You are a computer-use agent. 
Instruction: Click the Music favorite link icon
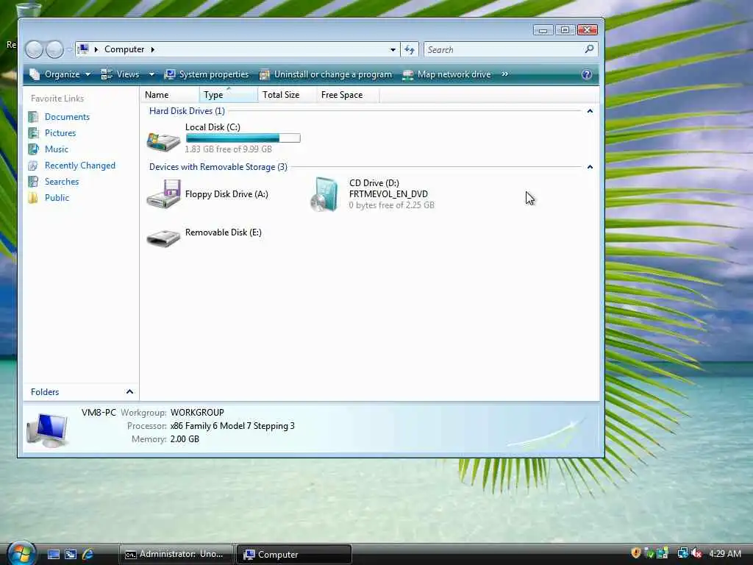click(x=33, y=149)
